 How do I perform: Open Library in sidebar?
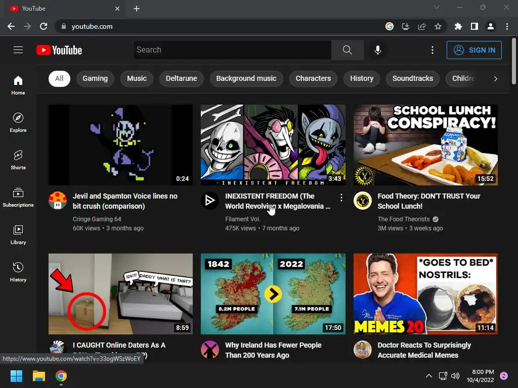click(18, 234)
